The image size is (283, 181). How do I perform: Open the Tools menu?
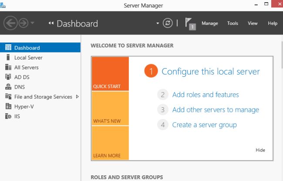pyautogui.click(x=232, y=23)
